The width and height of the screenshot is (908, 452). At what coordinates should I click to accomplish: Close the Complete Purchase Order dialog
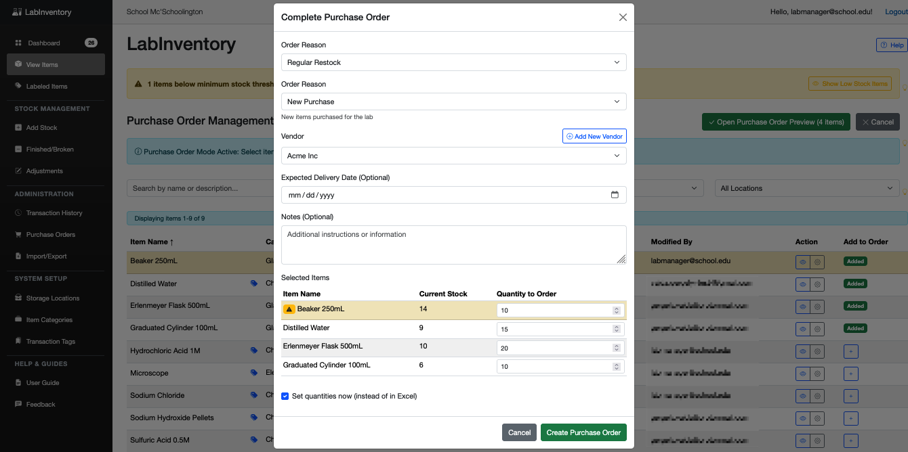pos(623,18)
